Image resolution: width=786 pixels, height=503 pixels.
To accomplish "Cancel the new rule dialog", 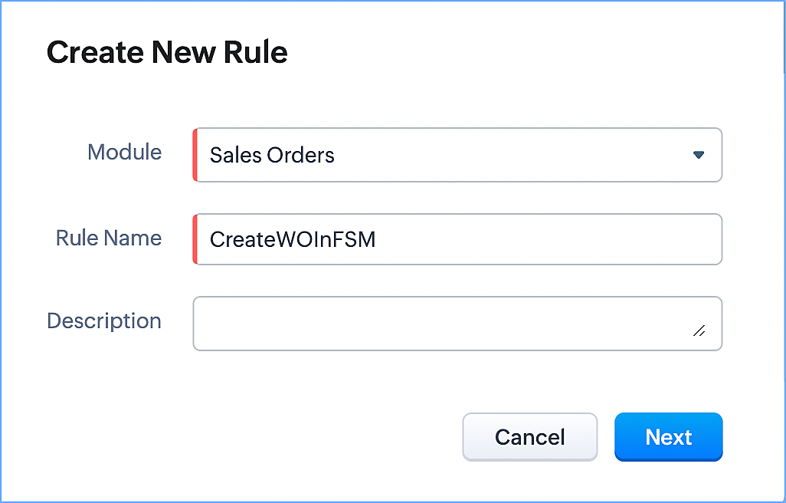I will 529,437.
